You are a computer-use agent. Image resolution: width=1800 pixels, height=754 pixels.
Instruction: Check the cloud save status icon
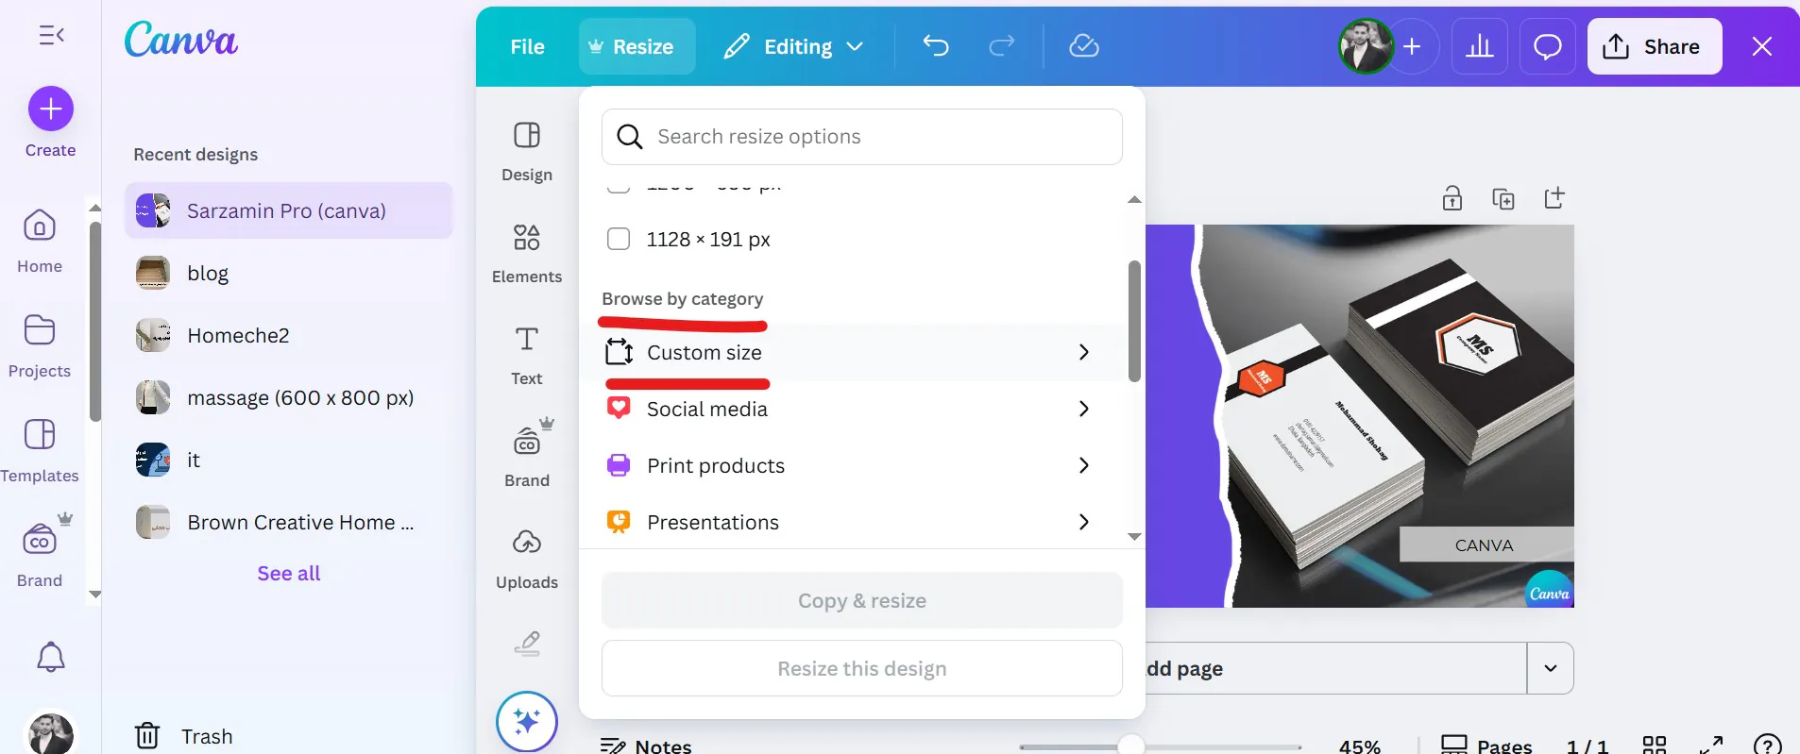point(1084,46)
